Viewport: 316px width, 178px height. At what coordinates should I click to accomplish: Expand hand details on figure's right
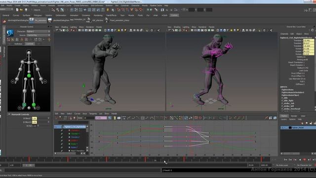click(45, 82)
